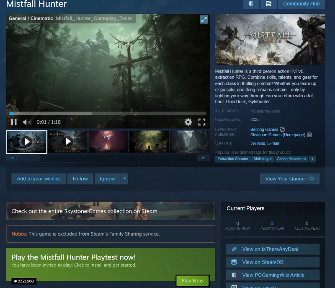
Task: Open the purple lightning screenshot thumbnail
Action: [108, 142]
